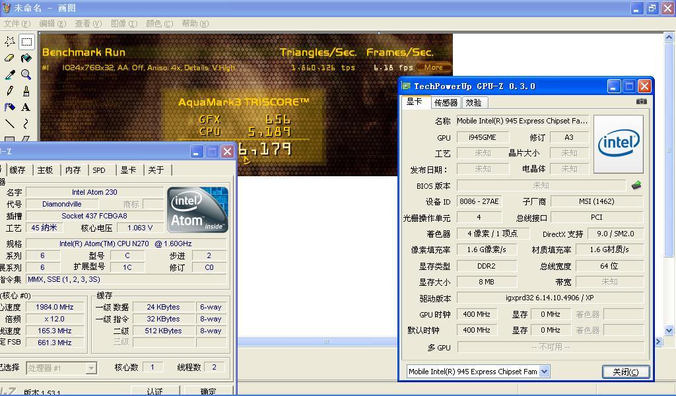Click Paint horizontal scrollbar right arrow
This screenshot has height=396, width=676.
(x=658, y=341)
